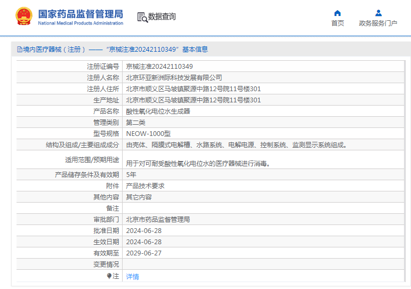
Task: Click the 管理类别 label
Action: click(x=106, y=123)
